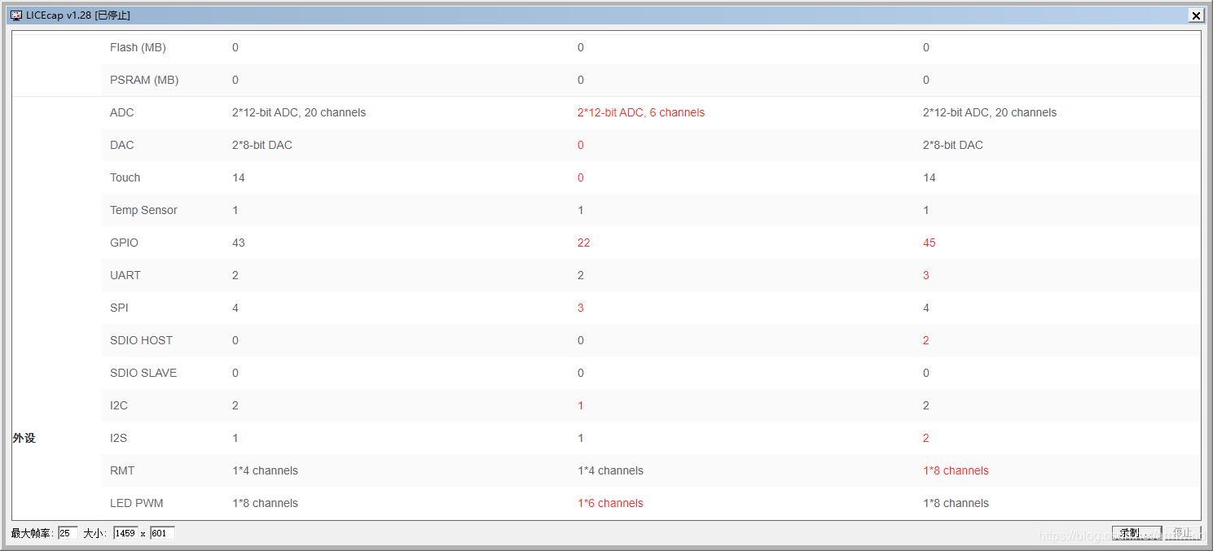Select the GPIO row label
The image size is (1213, 551).
[x=125, y=243]
